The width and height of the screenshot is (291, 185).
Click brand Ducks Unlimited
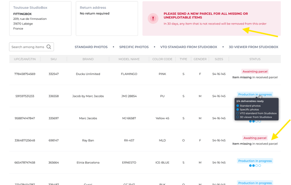click(88, 74)
